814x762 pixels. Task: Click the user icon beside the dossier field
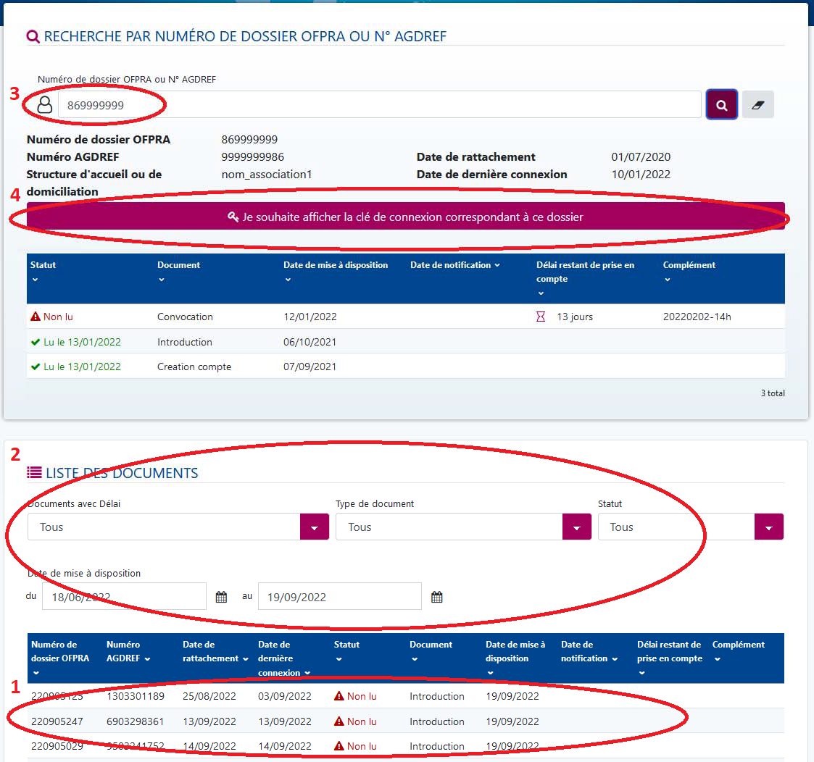45,105
